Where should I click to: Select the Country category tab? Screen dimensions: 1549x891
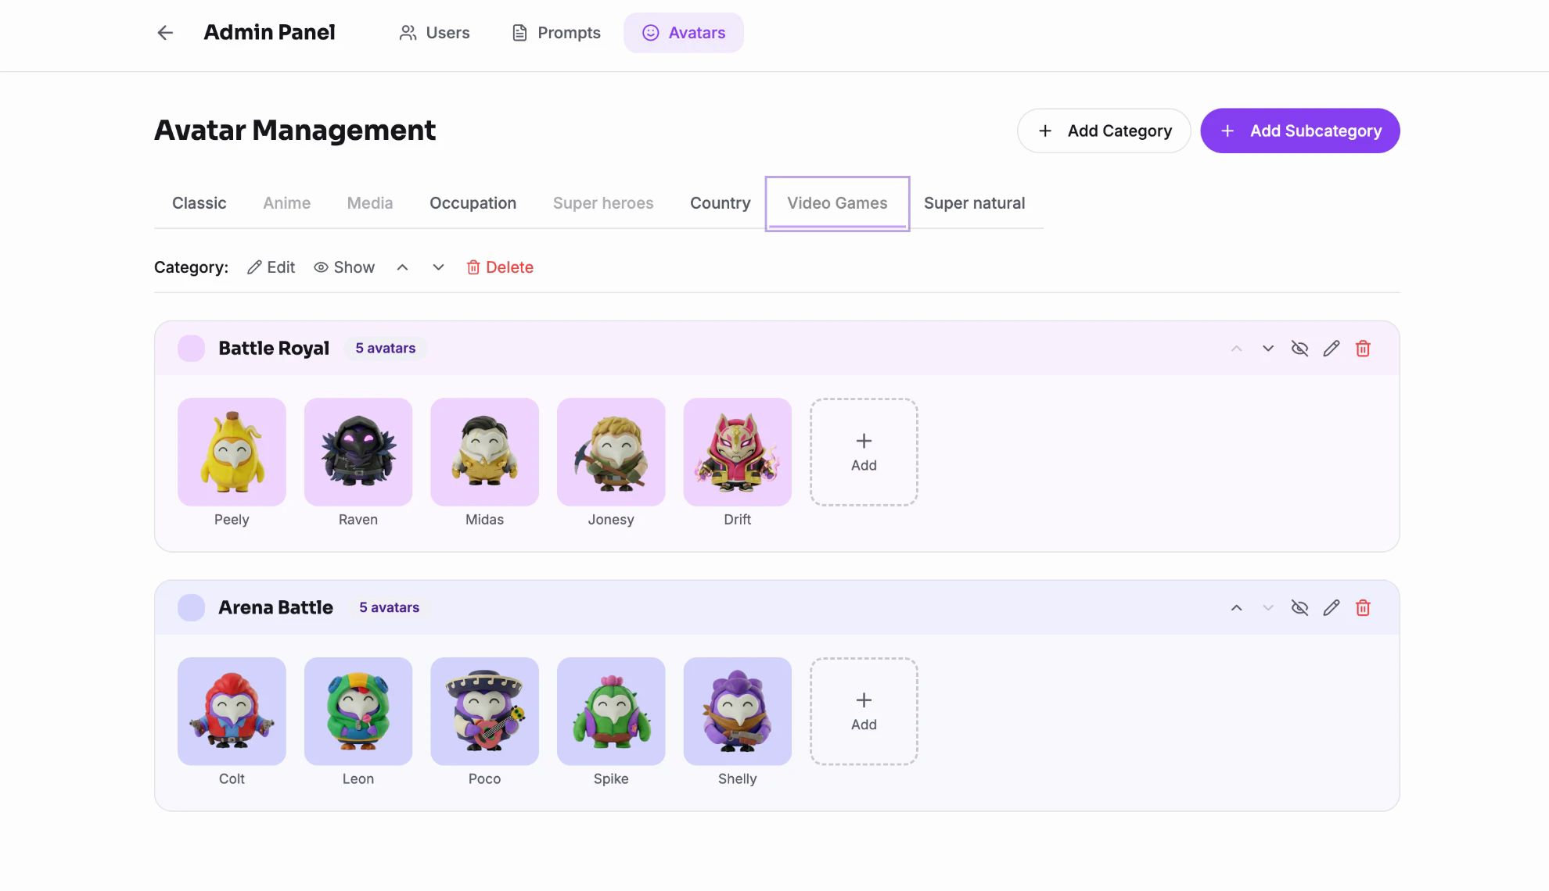(721, 203)
